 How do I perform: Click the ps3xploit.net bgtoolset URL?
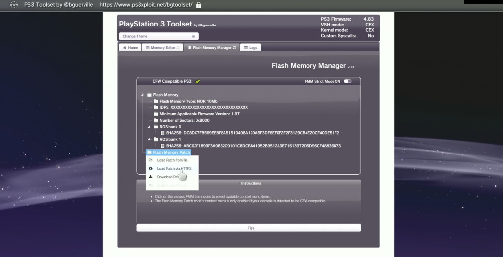145,5
